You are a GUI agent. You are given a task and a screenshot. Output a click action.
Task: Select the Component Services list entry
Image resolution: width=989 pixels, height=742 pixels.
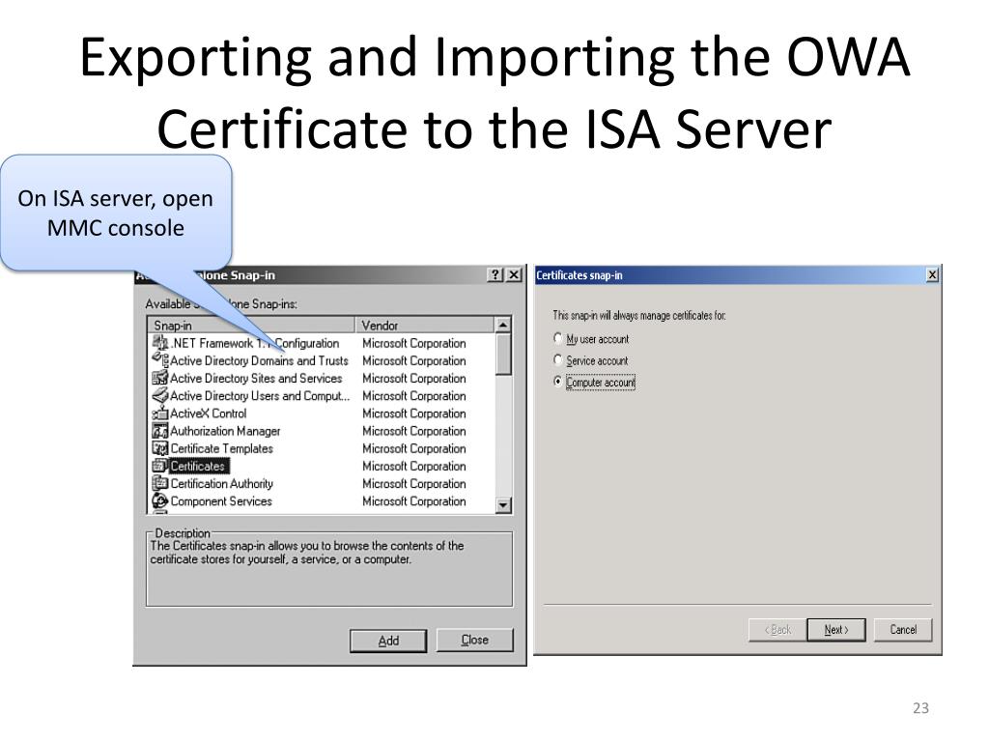tap(221, 501)
